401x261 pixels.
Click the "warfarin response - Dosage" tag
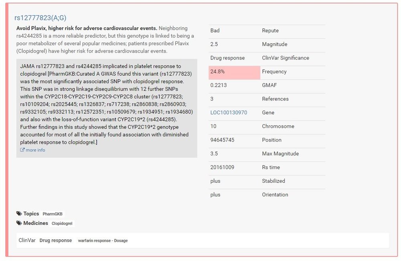[x=103, y=241]
